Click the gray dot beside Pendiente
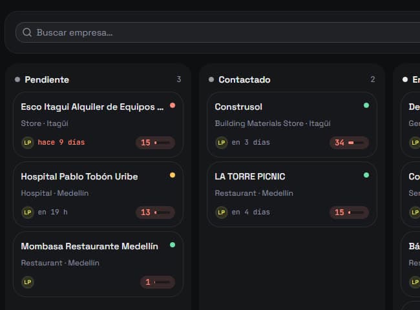The width and height of the screenshot is (420, 310). 17,79
